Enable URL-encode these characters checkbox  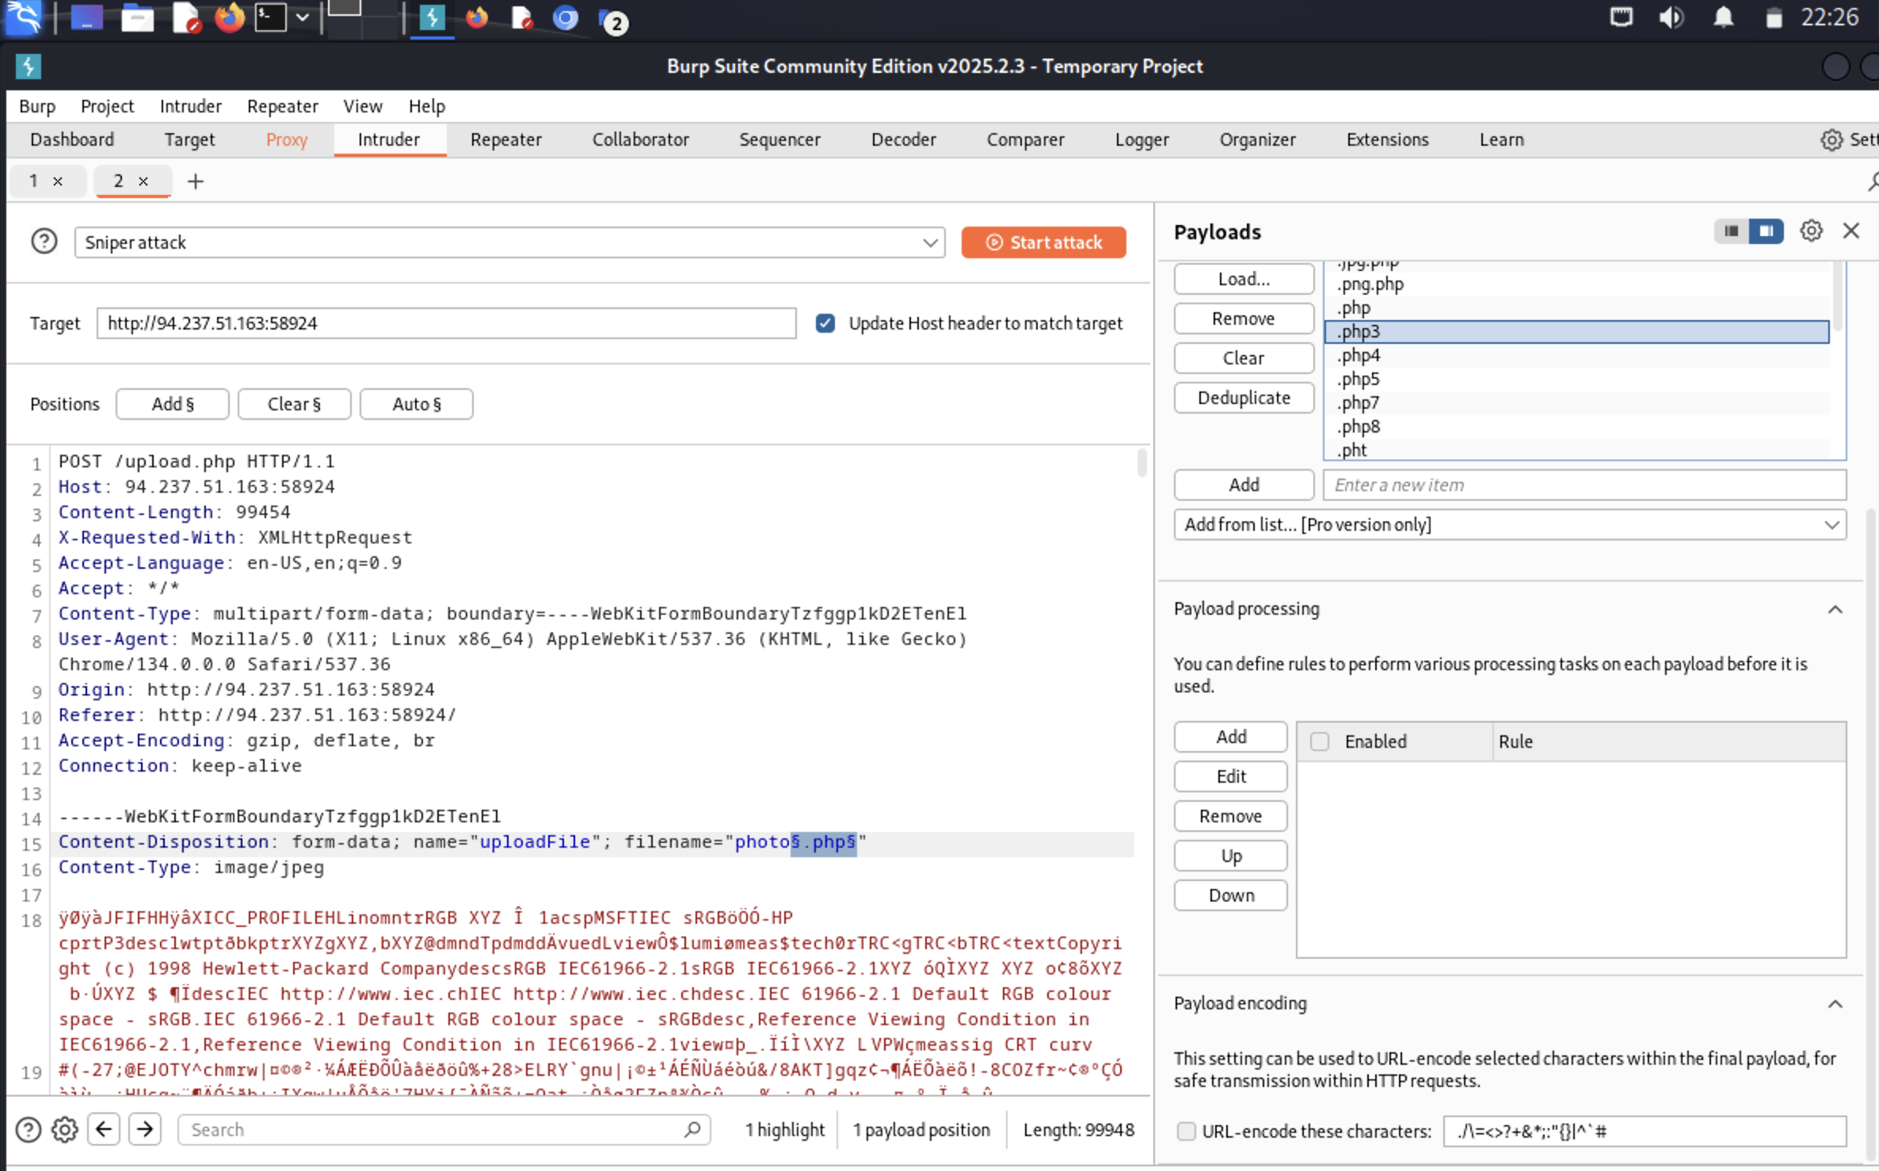click(1186, 1131)
